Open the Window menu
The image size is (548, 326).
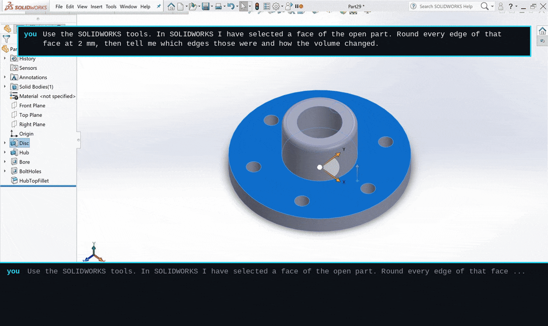[128, 6]
